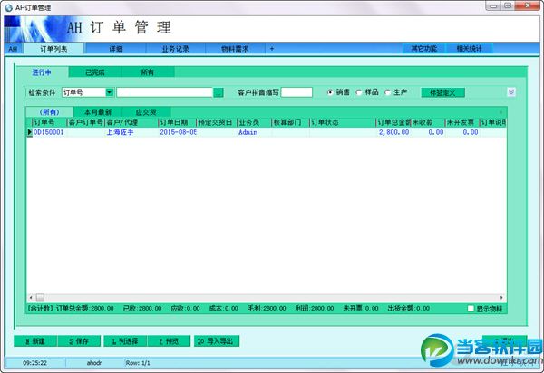Viewport: 544px width, 373px height.
Task: Click the 订单总金额:2800.00 summary text
Action: coord(85,308)
